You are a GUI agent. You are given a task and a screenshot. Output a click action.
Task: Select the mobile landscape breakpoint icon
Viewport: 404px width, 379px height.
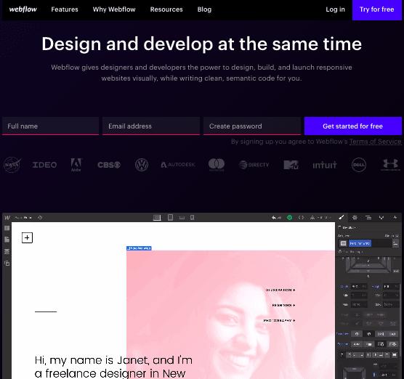182,218
